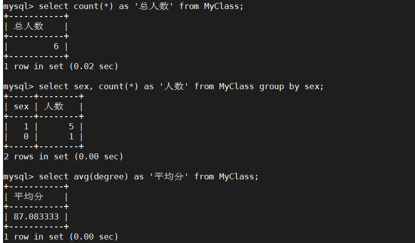The height and width of the screenshot is (243, 415).
Task: Click the '人数' column header in the result table
Action: point(54,106)
